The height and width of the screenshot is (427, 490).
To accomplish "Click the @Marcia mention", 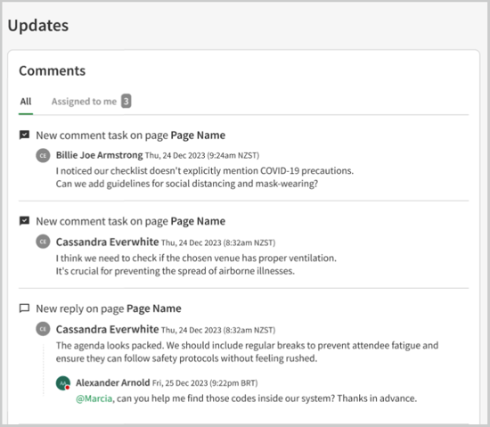I will (x=94, y=398).
